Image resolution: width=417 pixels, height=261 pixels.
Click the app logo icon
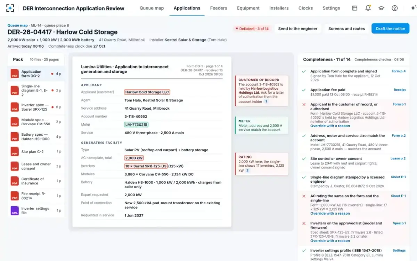coord(10,8)
